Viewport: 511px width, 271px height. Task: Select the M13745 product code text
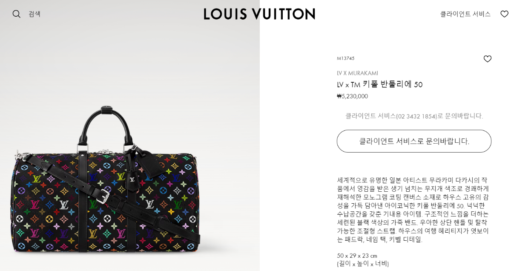click(345, 58)
